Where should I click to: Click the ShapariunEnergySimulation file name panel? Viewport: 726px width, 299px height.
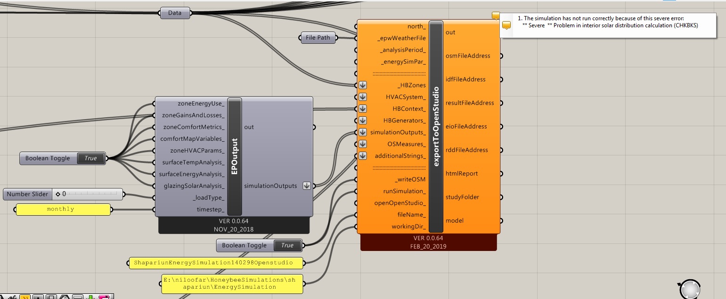216,263
